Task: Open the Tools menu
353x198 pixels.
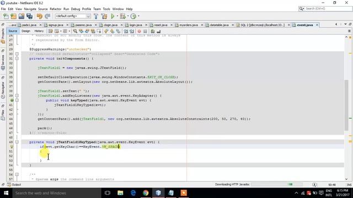Action: pyautogui.click(x=106, y=9)
